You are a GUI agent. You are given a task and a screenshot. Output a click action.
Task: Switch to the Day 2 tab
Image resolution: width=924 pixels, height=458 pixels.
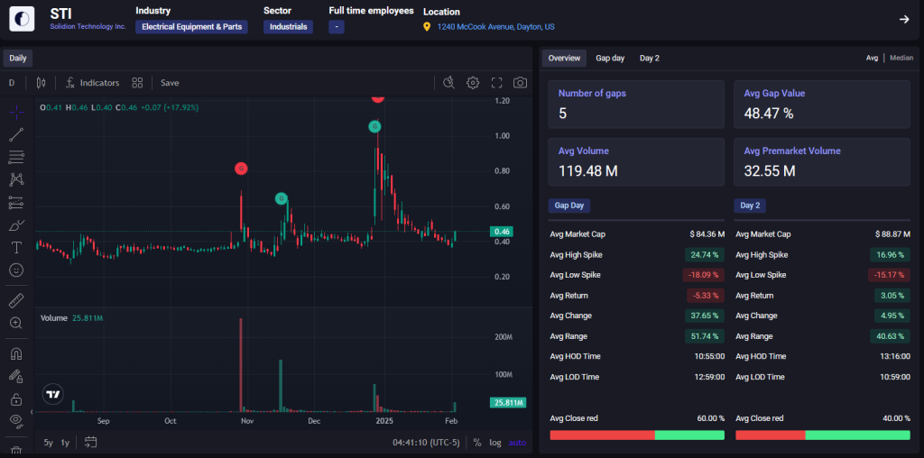click(650, 59)
